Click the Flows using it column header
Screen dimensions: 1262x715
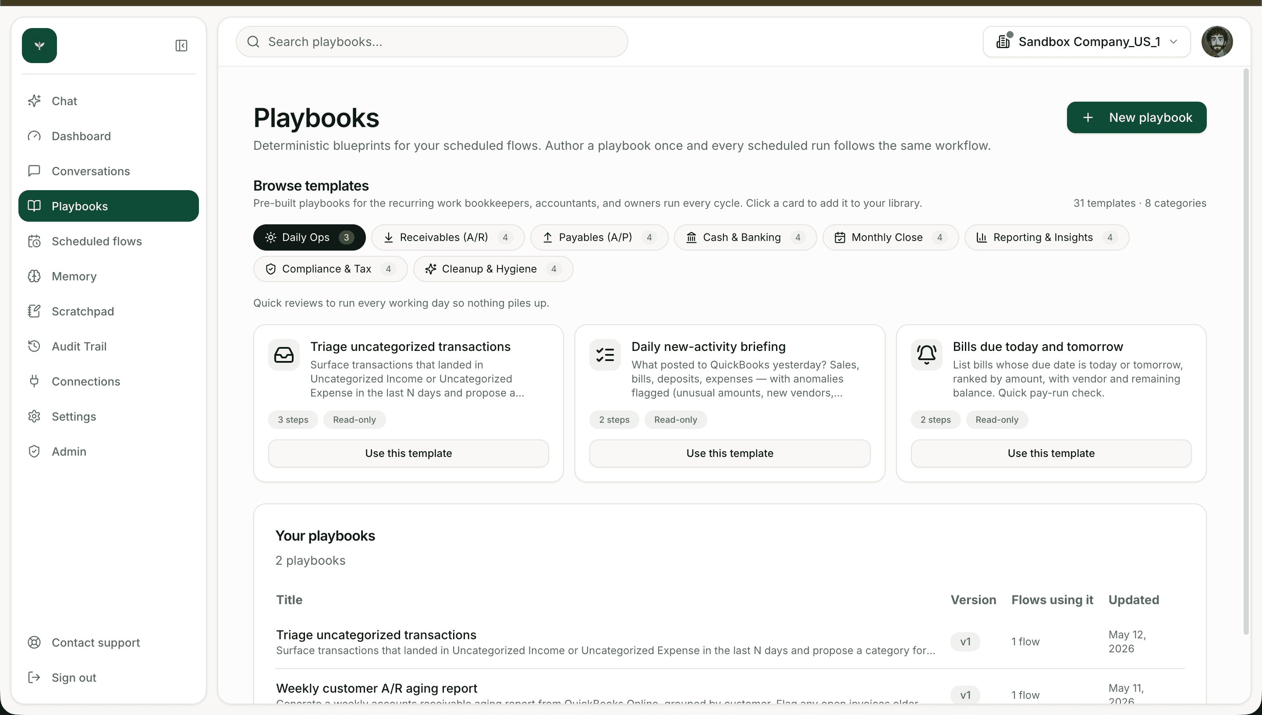point(1052,600)
